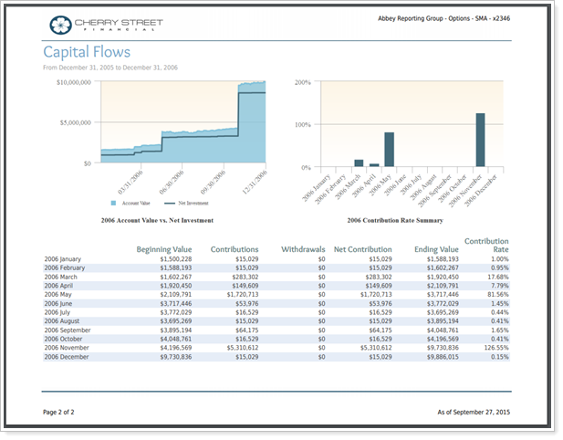Click the Contributions column header

235,249
